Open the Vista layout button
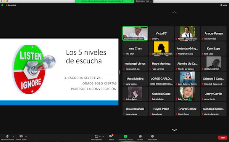Image resolution: width=229 pixels, height=142 pixels. (224, 5)
